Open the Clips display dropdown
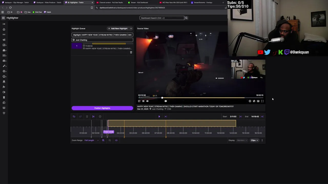This screenshot has height=184, width=328. click(x=254, y=140)
